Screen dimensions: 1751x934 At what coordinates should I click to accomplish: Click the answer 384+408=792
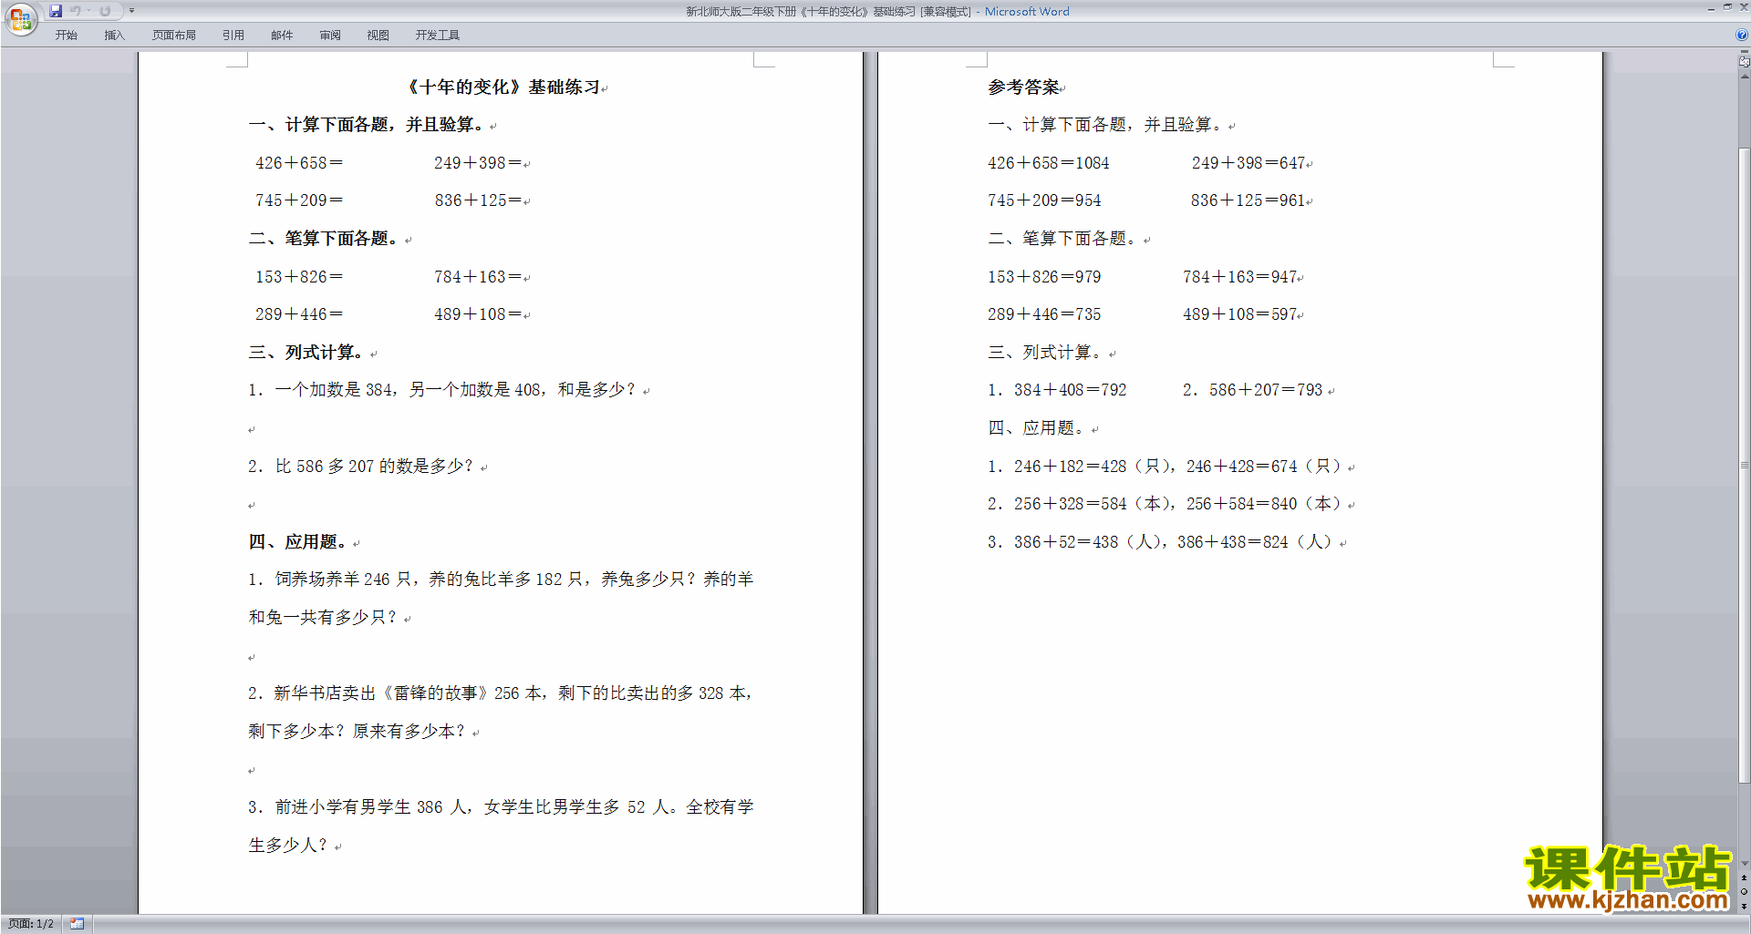(1057, 390)
